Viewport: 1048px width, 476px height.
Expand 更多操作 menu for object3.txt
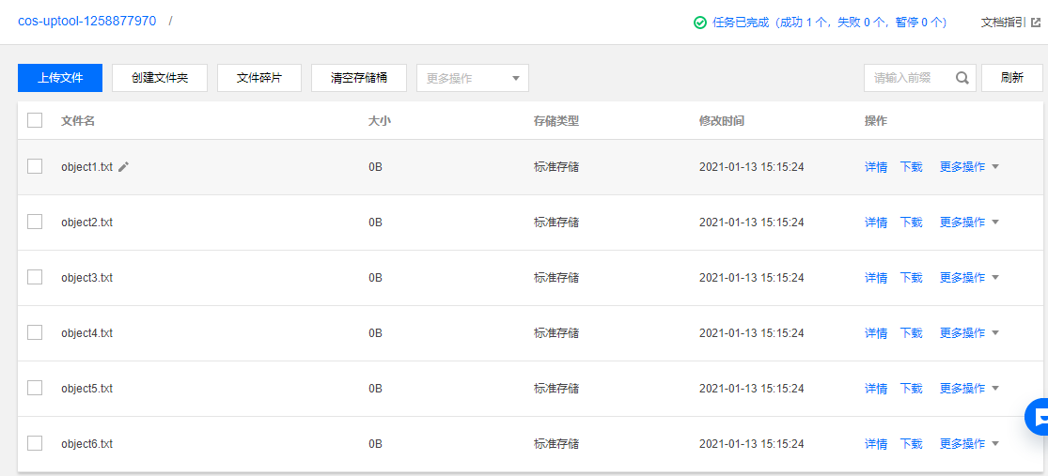click(x=968, y=277)
